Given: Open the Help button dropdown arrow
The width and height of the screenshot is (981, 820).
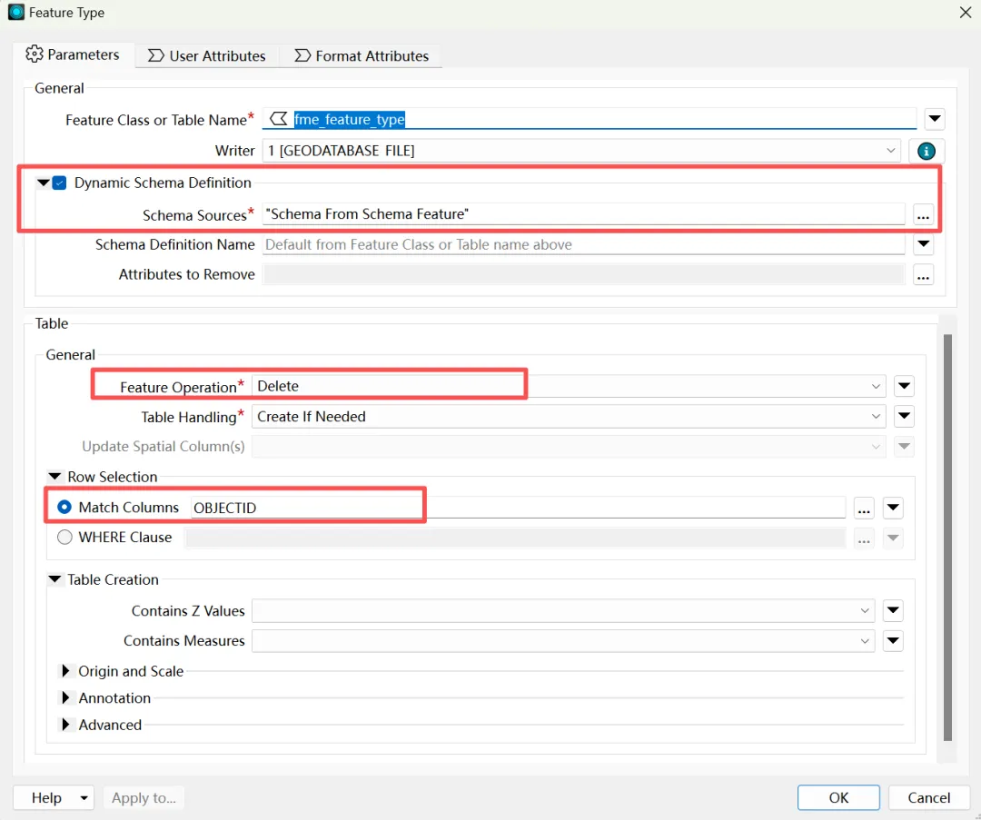Looking at the screenshot, I should [x=84, y=798].
